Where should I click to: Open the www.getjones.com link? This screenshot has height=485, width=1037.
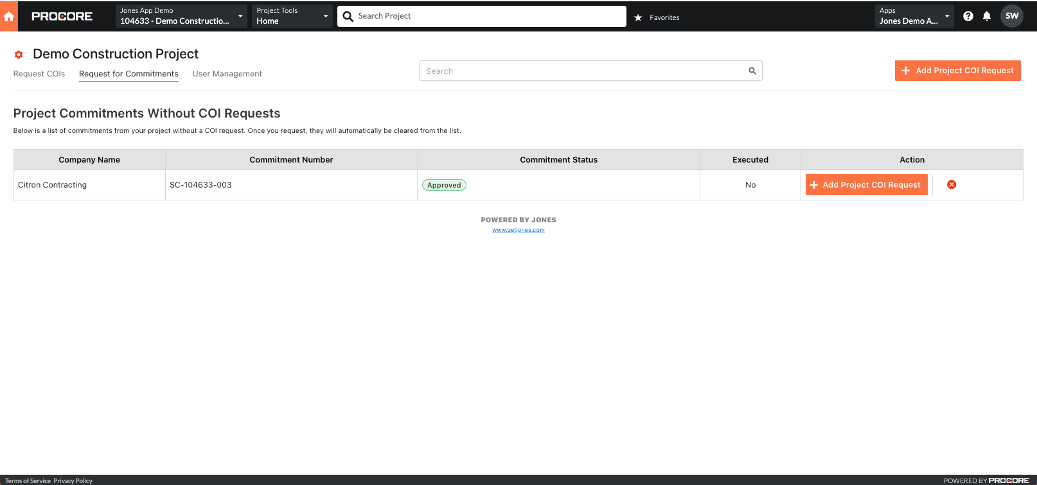(518, 230)
